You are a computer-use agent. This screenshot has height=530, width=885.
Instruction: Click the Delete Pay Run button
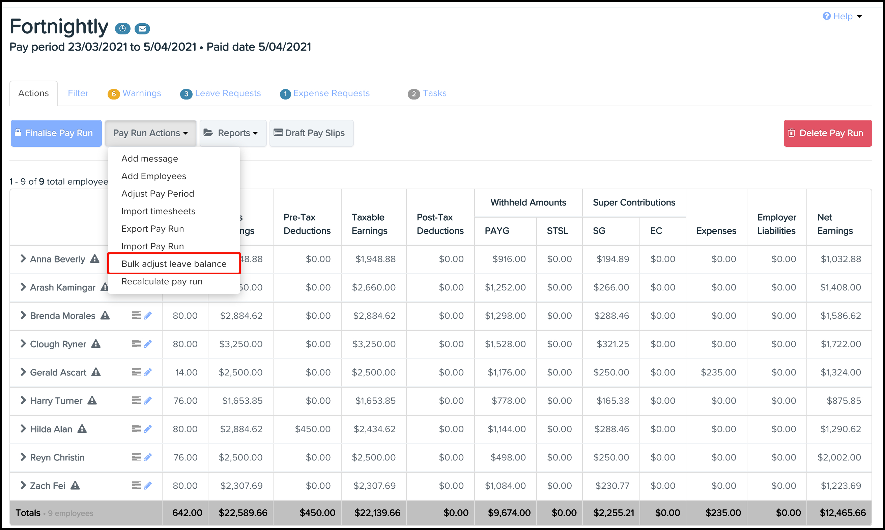pyautogui.click(x=828, y=133)
